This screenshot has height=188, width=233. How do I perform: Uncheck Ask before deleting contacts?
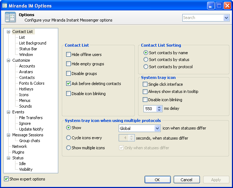(69, 84)
